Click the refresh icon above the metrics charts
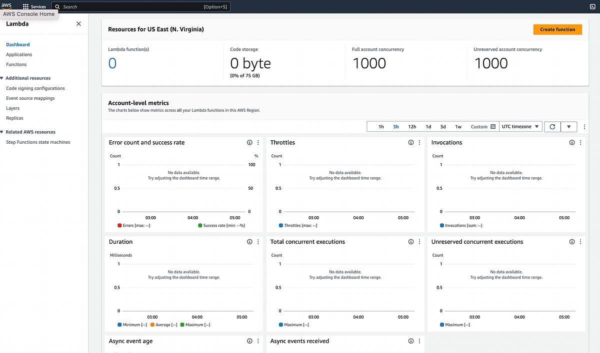The width and height of the screenshot is (600, 353). (x=552, y=126)
